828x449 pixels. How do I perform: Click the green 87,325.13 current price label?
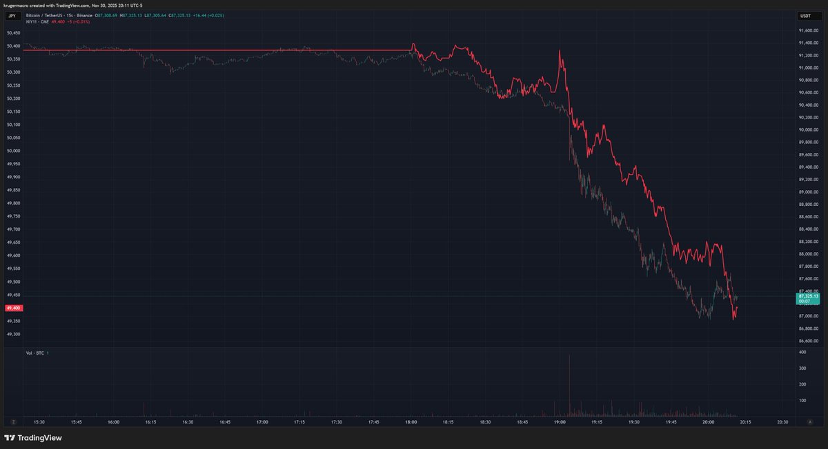click(x=807, y=296)
